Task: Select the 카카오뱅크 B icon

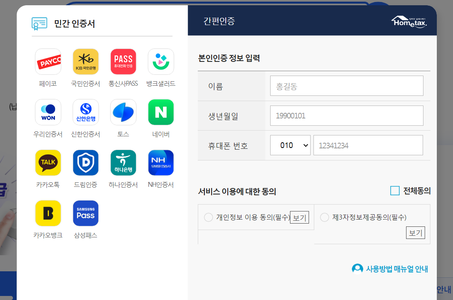Action: [48, 213]
